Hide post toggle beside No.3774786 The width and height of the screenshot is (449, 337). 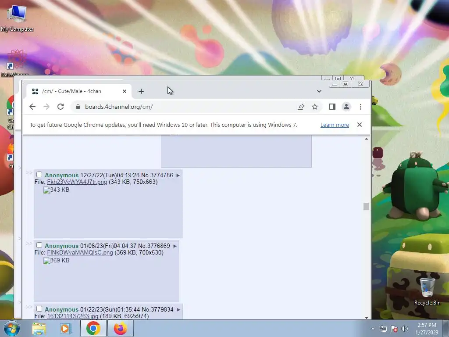29,173
